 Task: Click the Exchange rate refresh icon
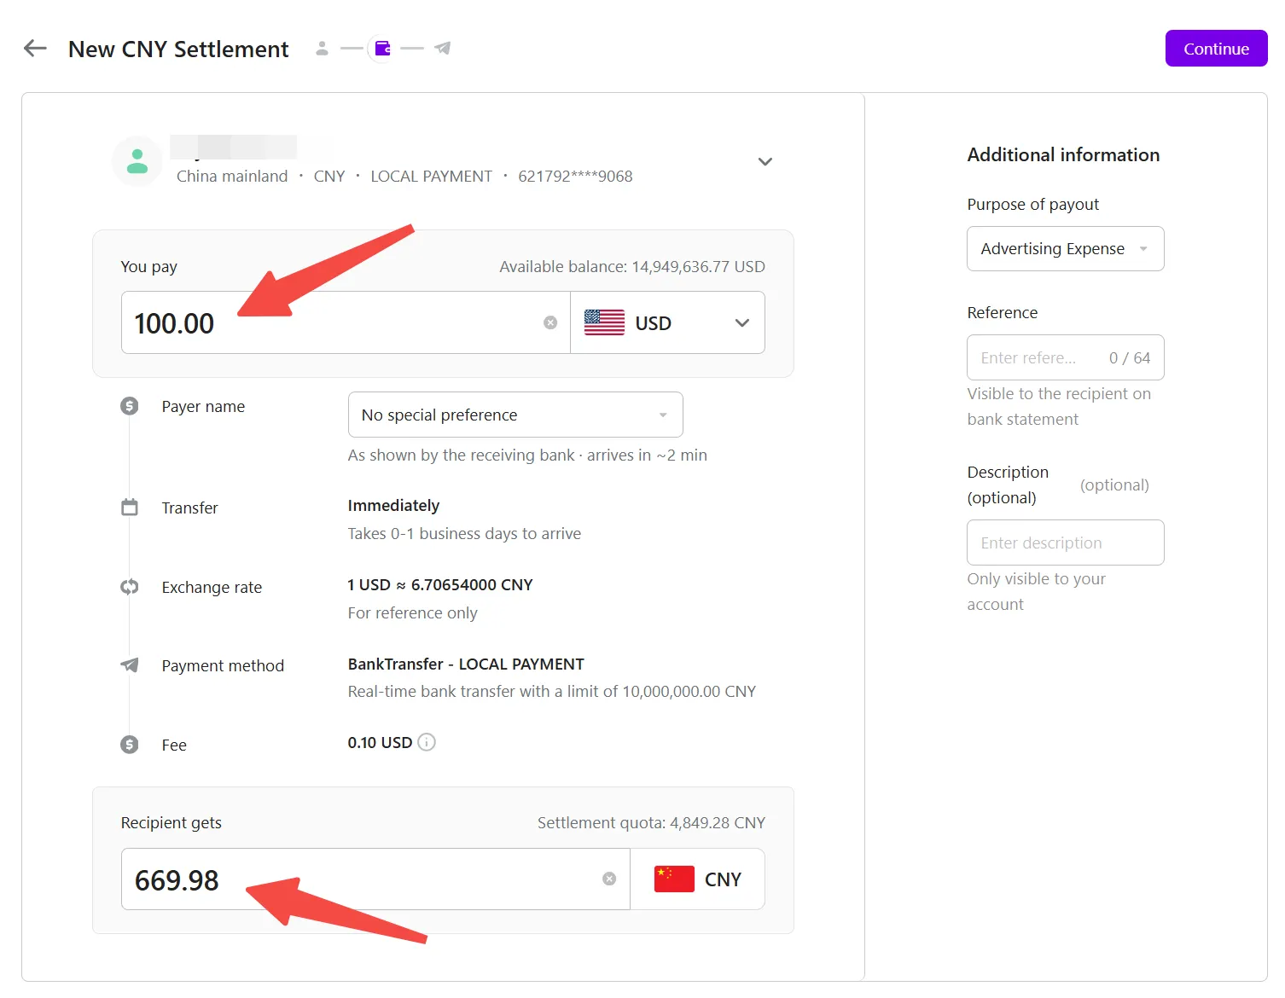tap(130, 587)
